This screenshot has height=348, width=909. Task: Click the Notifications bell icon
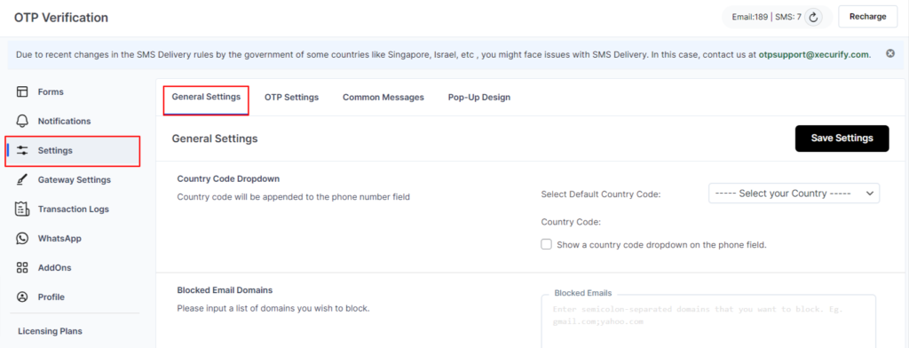coord(22,122)
